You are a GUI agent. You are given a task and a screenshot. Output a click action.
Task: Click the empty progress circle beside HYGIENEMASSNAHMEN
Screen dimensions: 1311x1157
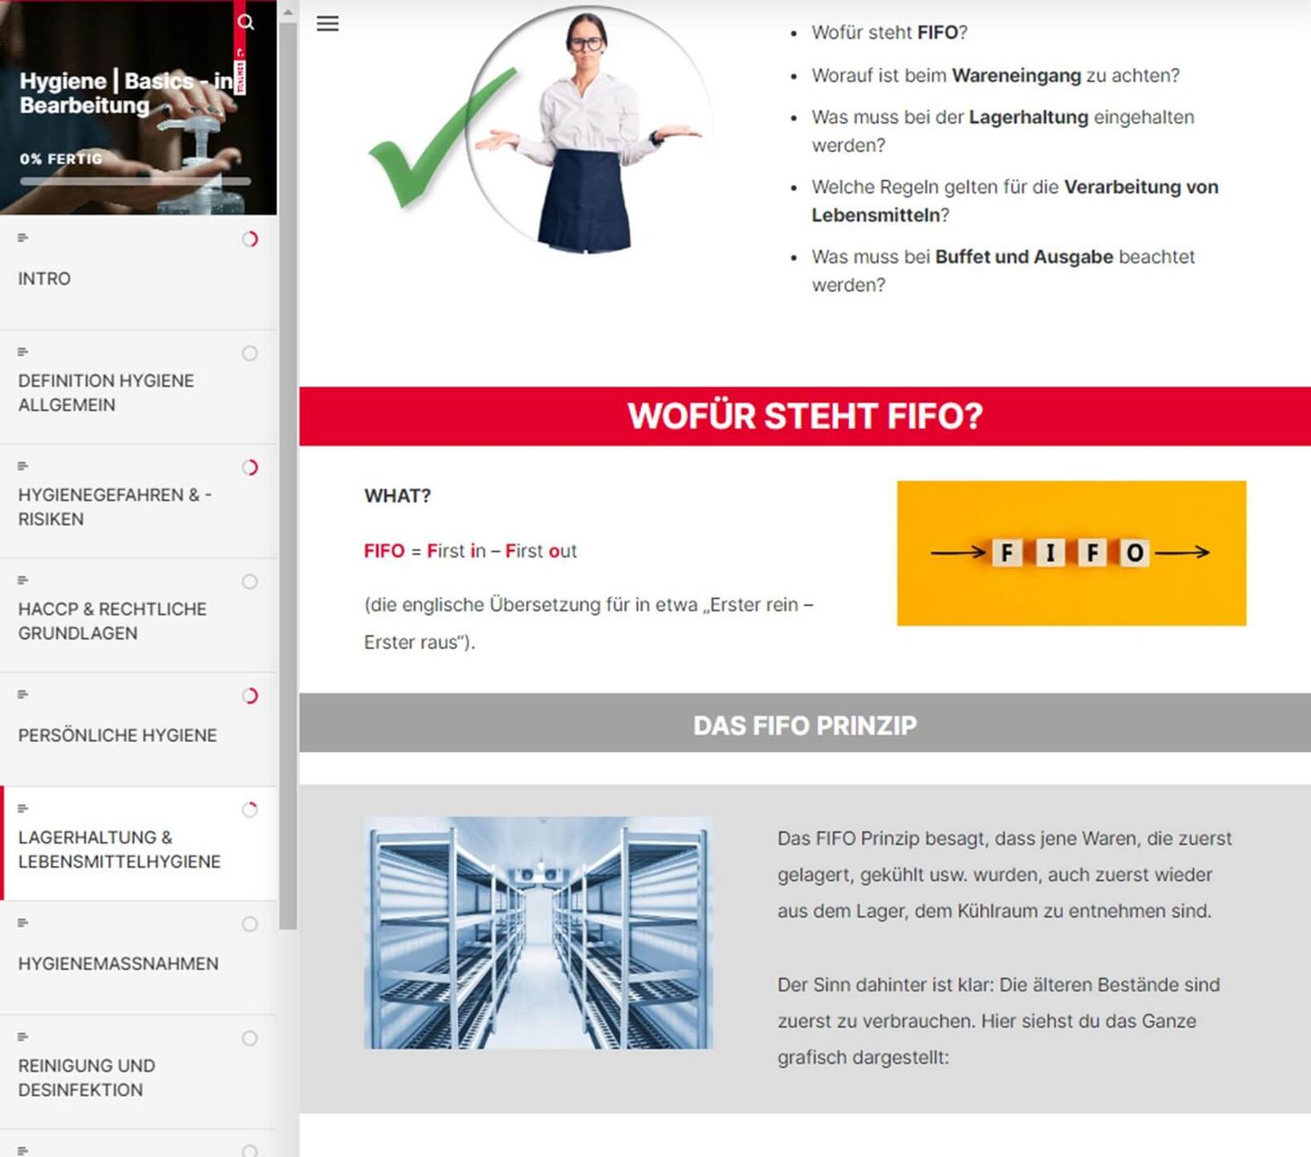click(249, 924)
